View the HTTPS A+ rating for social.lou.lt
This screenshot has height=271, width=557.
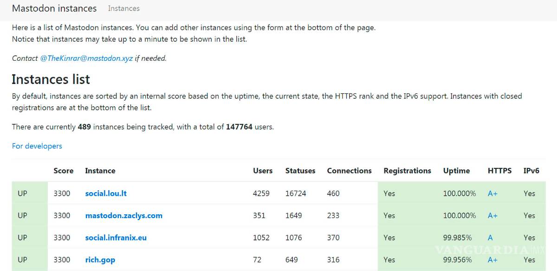click(x=492, y=193)
